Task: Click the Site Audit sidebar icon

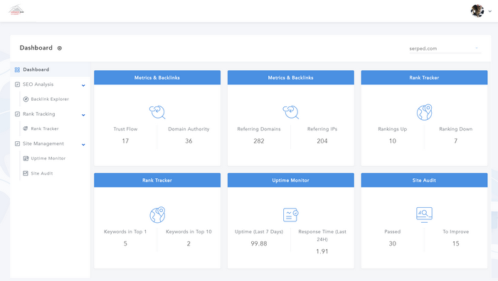Action: coord(26,173)
